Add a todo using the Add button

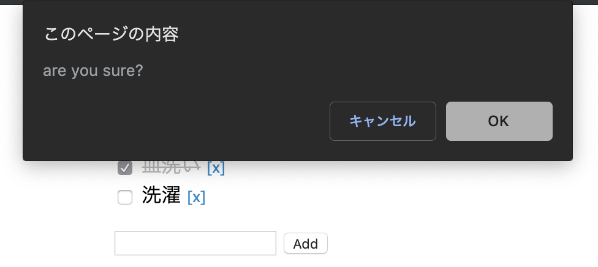306,243
